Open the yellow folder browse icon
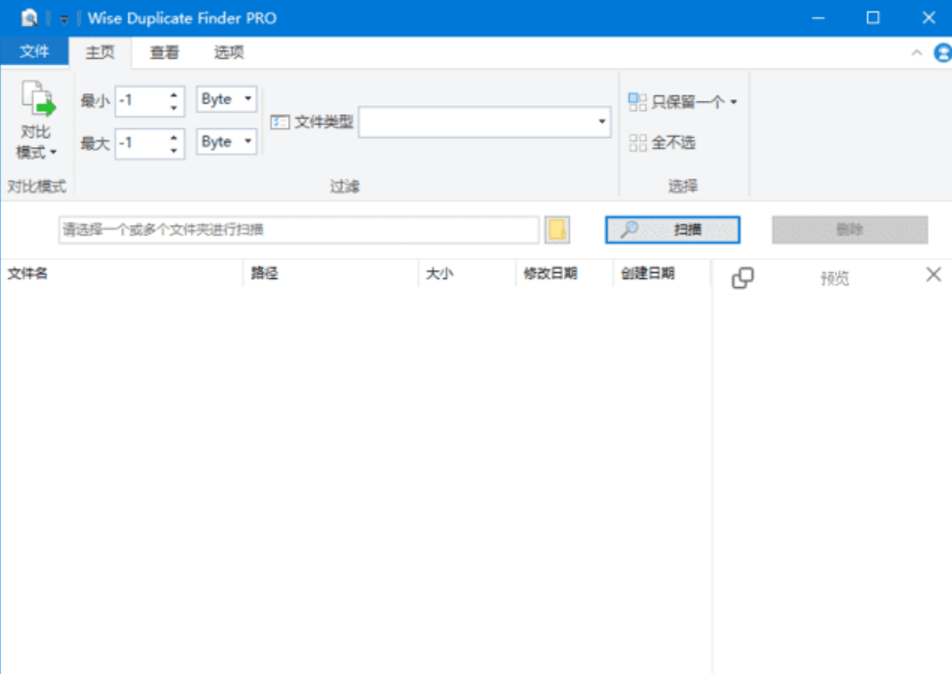The width and height of the screenshot is (952, 674). point(559,230)
